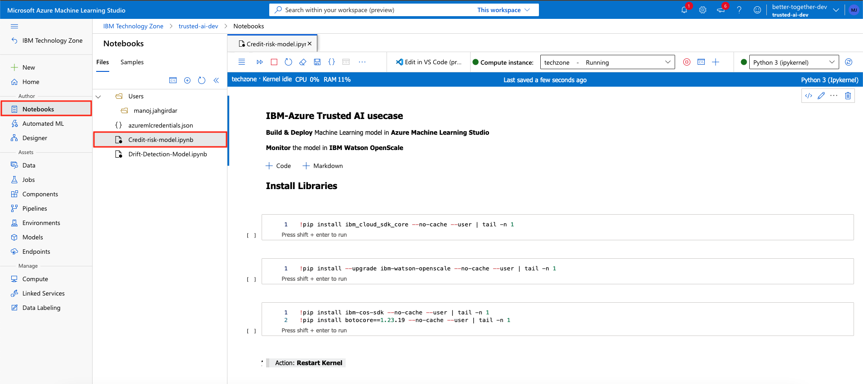Restart the kernel icon in toolbar
Screen dimensions: 863x384
click(x=289, y=62)
